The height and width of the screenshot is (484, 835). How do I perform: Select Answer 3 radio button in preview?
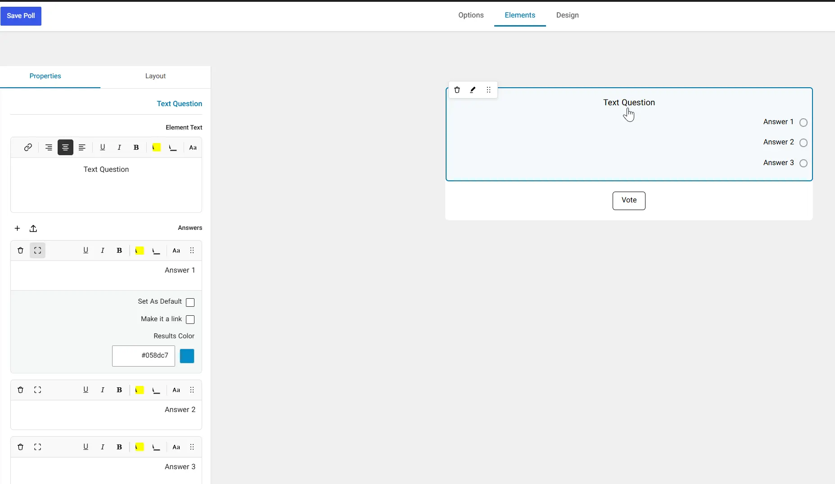point(803,163)
